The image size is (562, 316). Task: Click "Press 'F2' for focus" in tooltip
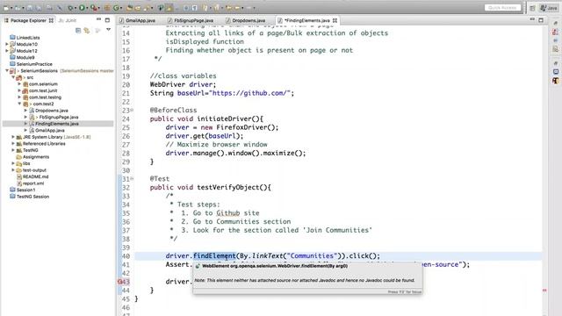pos(404,292)
